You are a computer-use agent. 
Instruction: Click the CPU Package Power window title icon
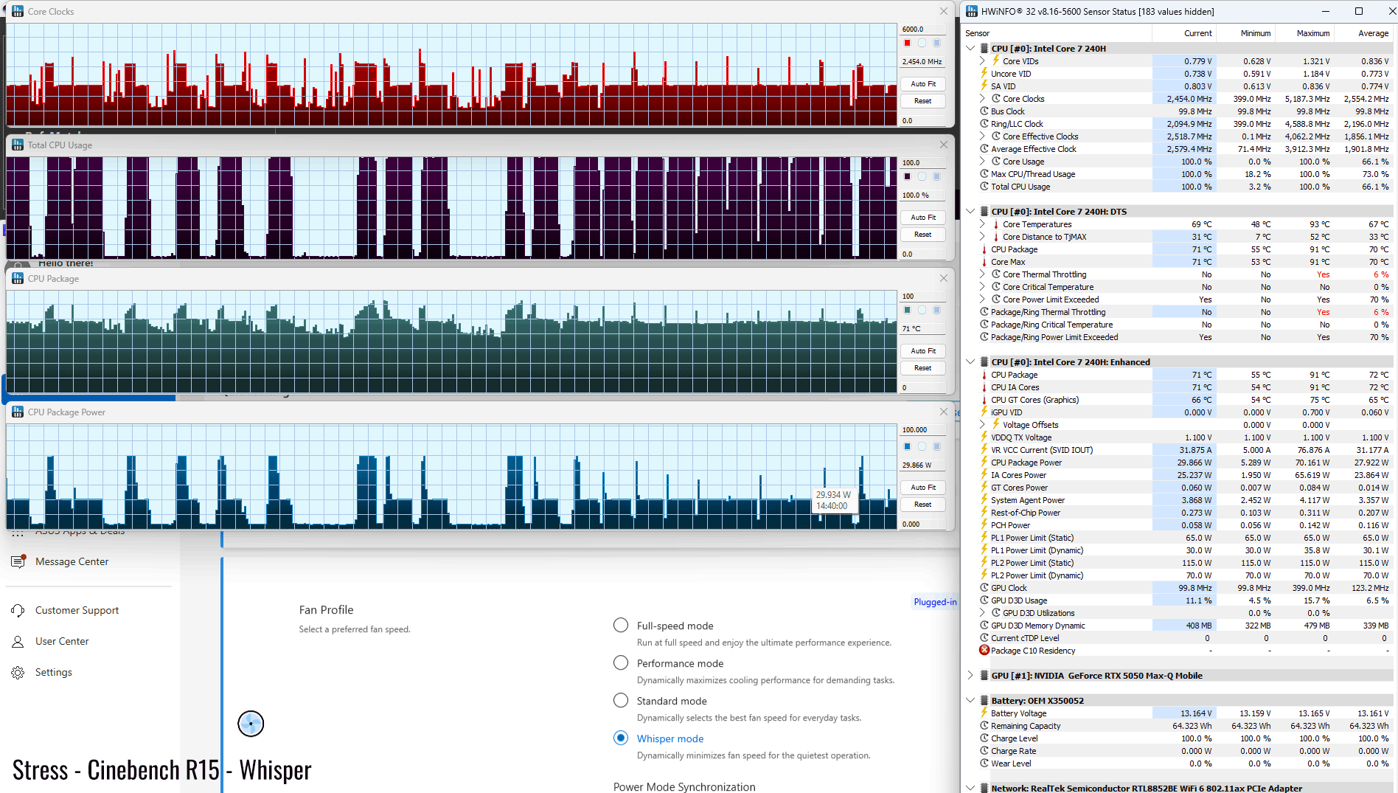[18, 412]
